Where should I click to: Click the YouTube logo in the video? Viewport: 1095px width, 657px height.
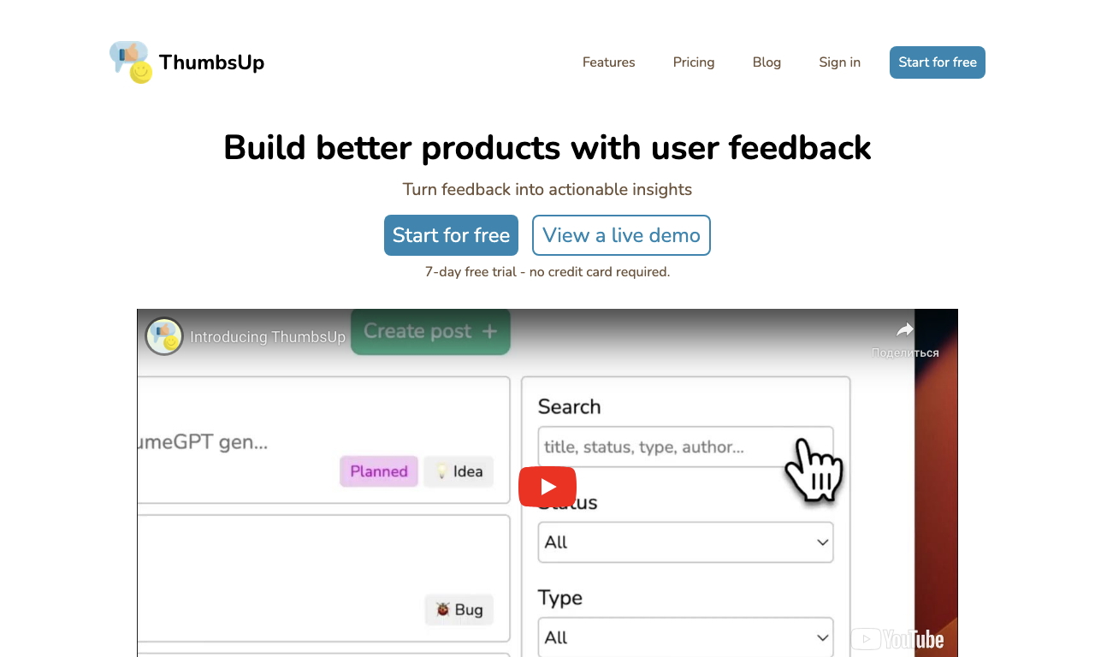point(897,639)
